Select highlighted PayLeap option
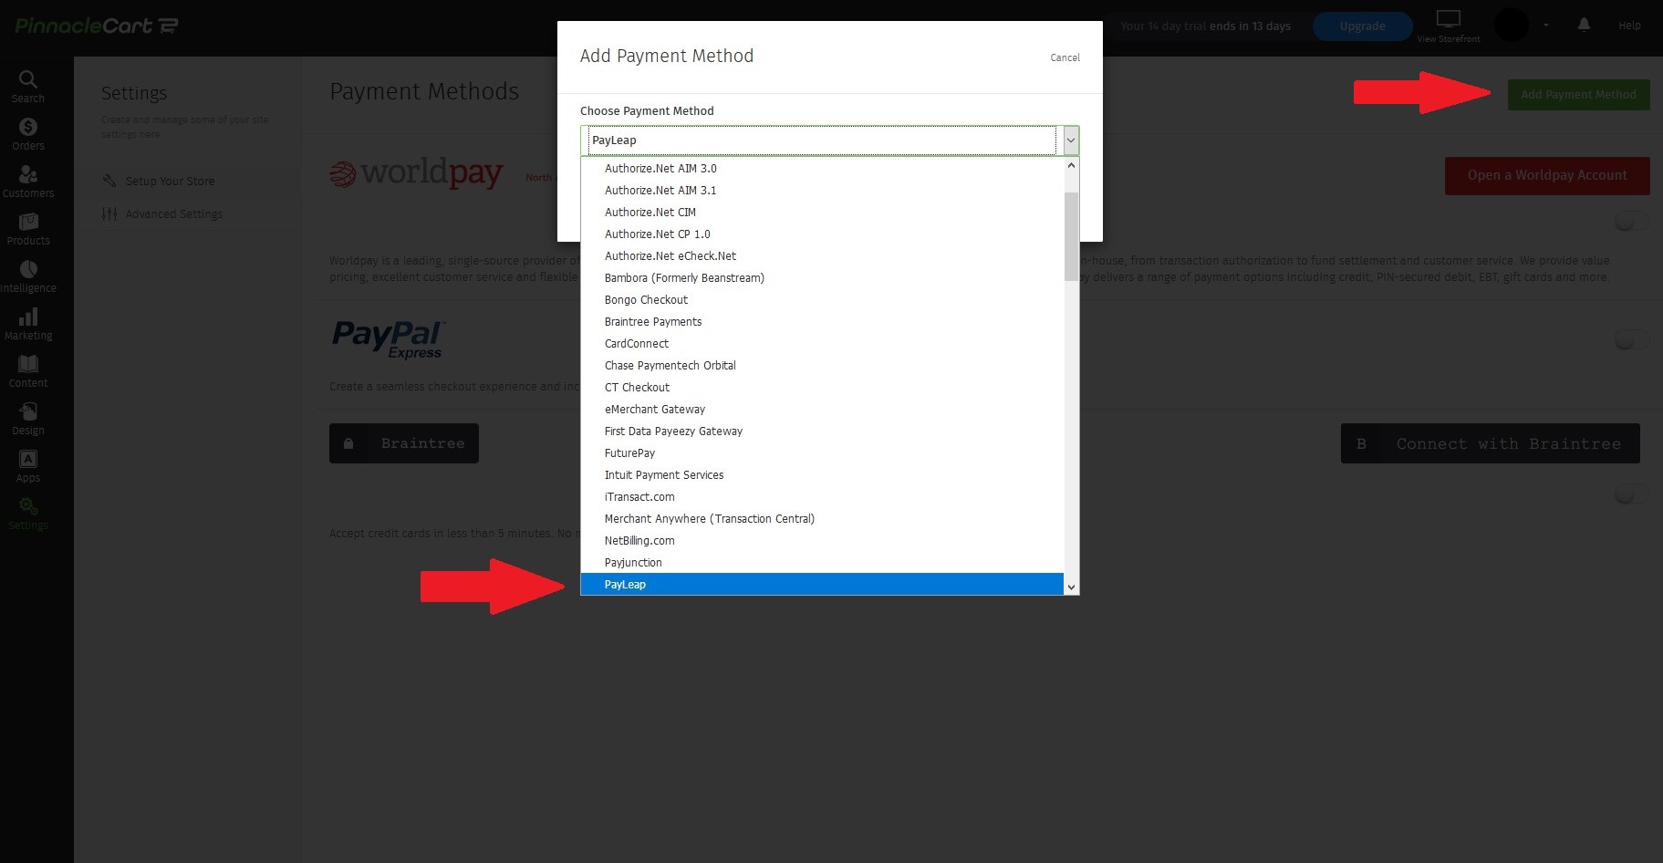1663x863 pixels. pyautogui.click(x=822, y=585)
